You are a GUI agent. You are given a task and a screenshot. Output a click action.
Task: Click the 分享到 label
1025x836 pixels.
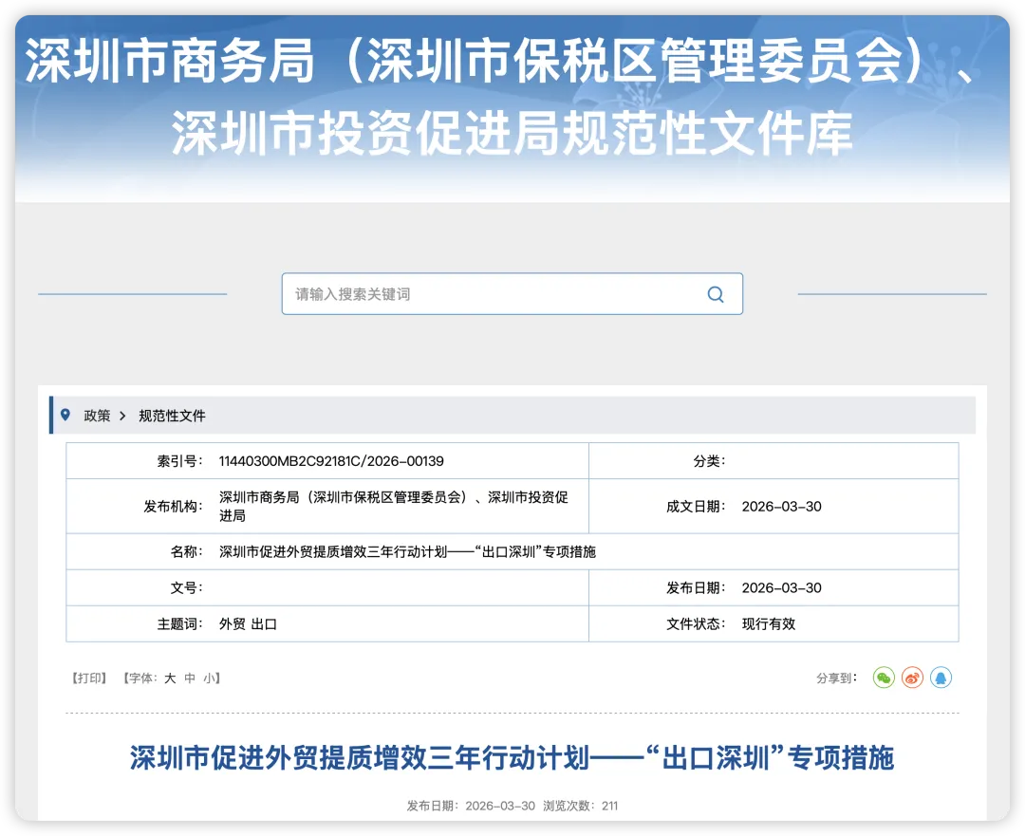tap(836, 678)
